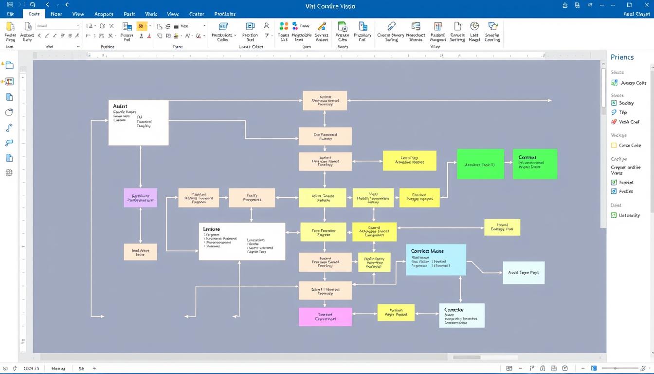Image resolution: width=654 pixels, height=374 pixels.
Task: Expand the Nesbolote Calls dropdown arrow
Action: coord(236,36)
